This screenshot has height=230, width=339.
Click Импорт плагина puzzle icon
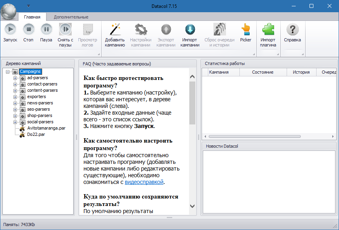(268, 29)
